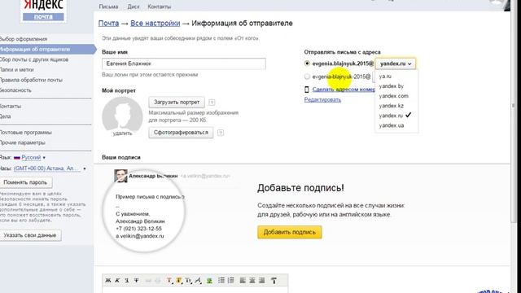Click help icon next to Загрузить портрет
Image resolution: width=521 pixels, height=293 pixels.
(212, 103)
